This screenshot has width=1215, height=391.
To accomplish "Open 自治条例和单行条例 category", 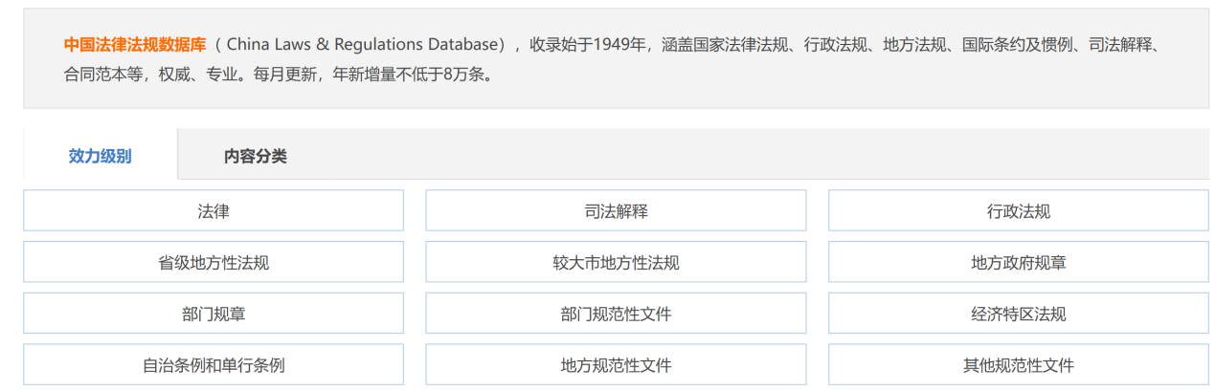I will coord(214,365).
